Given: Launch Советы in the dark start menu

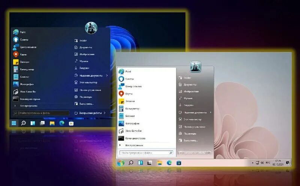Looking at the screenshot, I should tap(21, 40).
